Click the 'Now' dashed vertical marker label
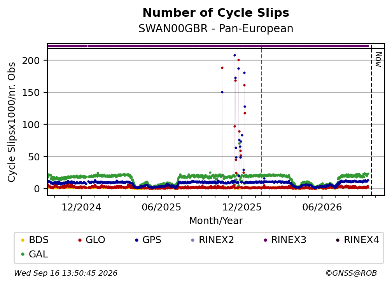392x285 pixels. click(378, 59)
